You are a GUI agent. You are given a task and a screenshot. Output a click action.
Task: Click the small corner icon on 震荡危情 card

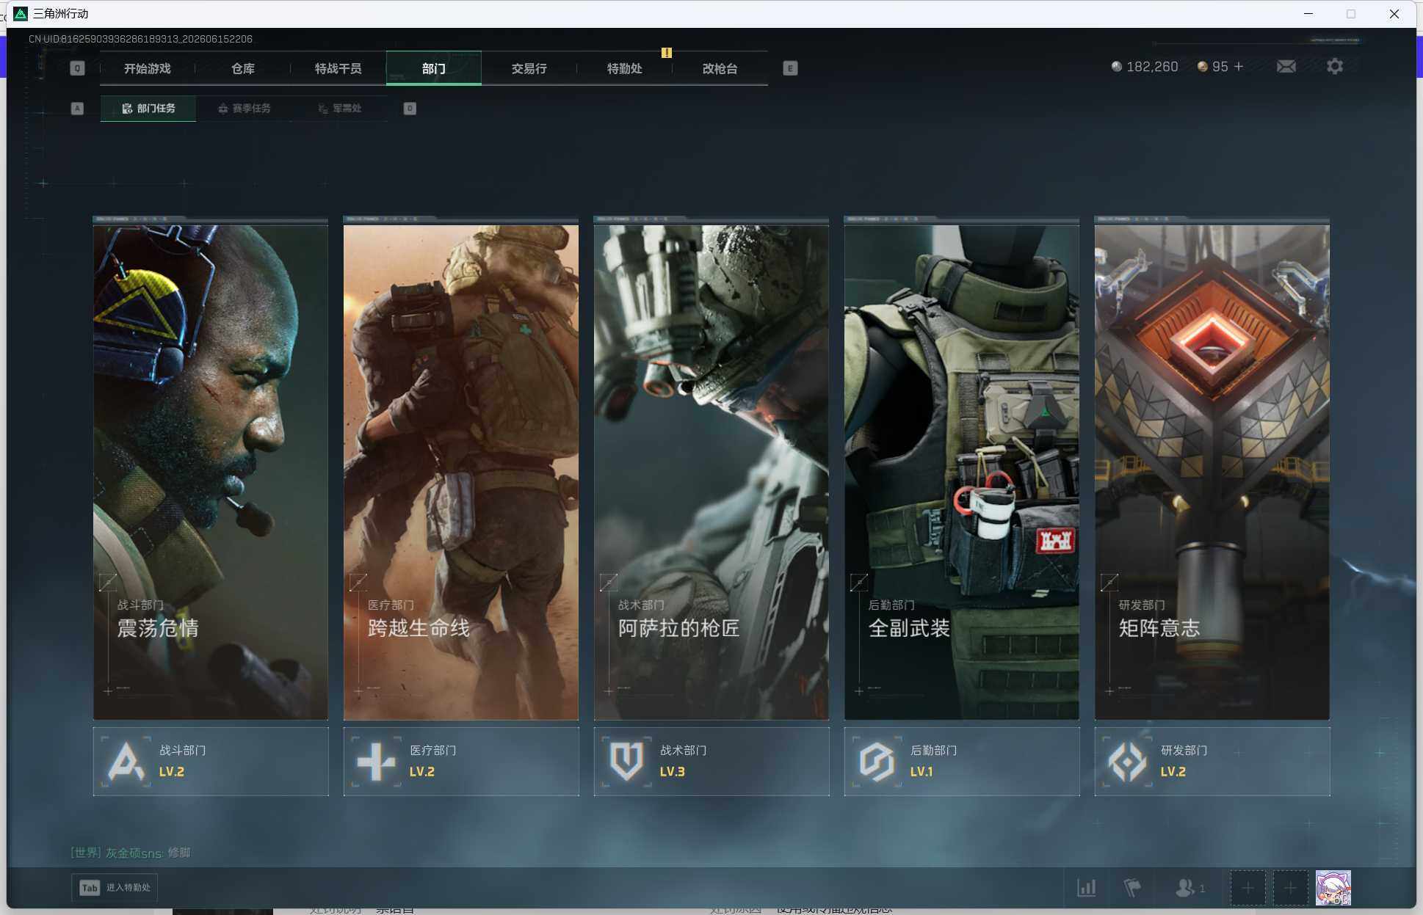pos(108,583)
